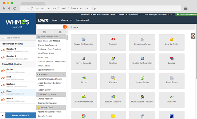
Task: Open the Locales flag tile
Action: coord(172,62)
